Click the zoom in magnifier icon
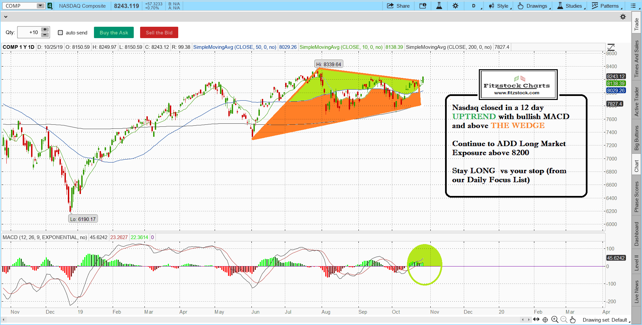642x325 pixels. [555, 320]
